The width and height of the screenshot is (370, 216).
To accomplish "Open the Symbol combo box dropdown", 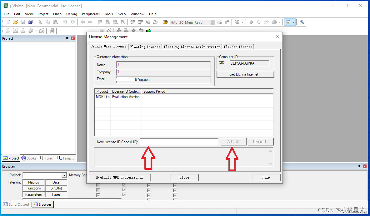I will click(x=64, y=175).
